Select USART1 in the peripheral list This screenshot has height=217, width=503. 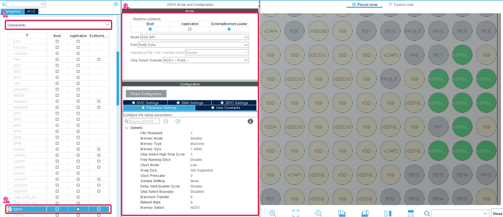coord(20,179)
